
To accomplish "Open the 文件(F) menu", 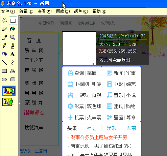I will coord(8,11).
